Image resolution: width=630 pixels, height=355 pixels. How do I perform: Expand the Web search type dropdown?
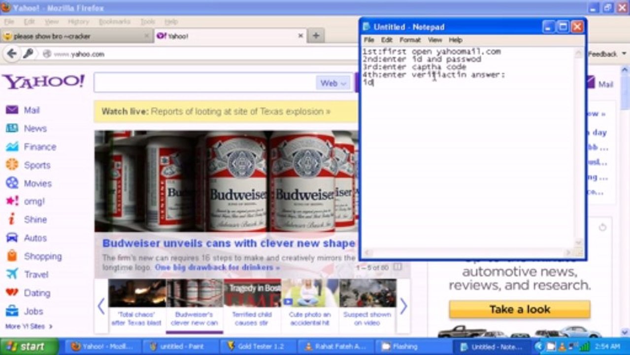[x=333, y=83]
